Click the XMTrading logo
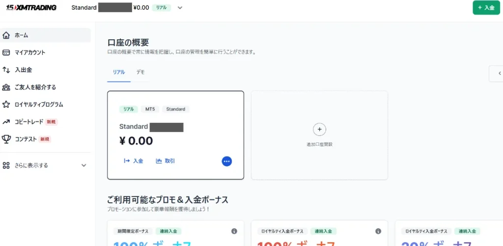This screenshot has width=503, height=246. click(31, 7)
